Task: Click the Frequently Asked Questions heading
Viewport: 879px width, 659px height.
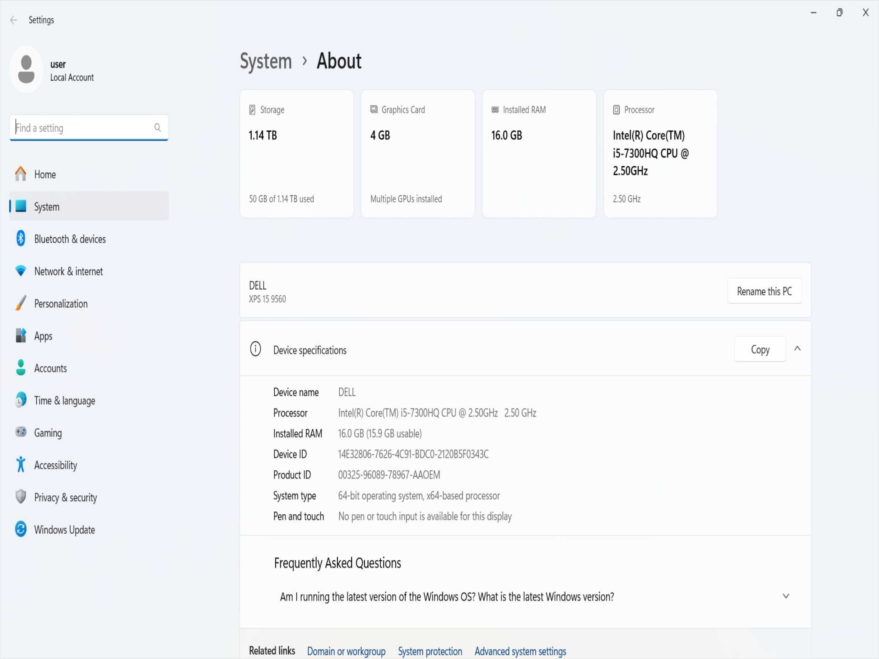Action: [338, 563]
